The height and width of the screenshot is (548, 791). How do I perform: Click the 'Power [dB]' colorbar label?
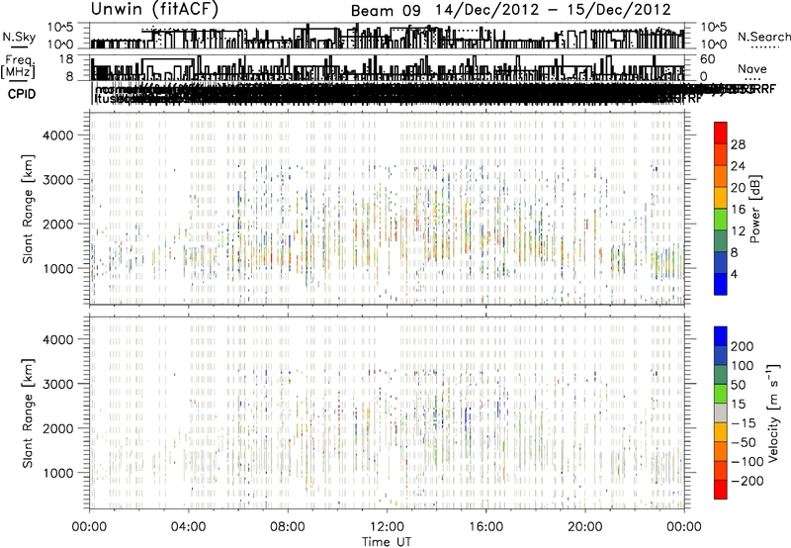point(754,209)
